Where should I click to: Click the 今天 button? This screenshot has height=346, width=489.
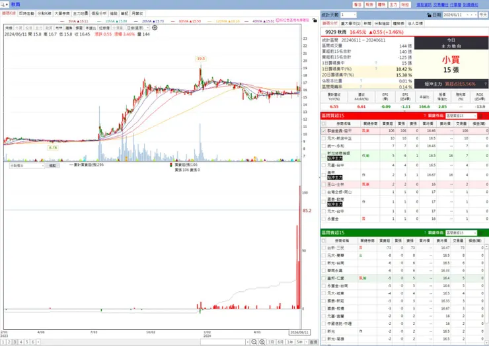coord(483,15)
